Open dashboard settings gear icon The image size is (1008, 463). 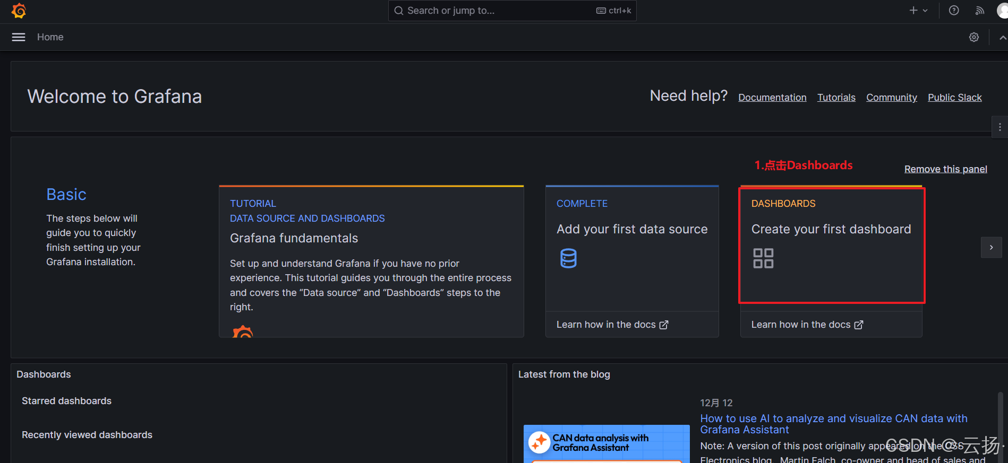coord(974,37)
